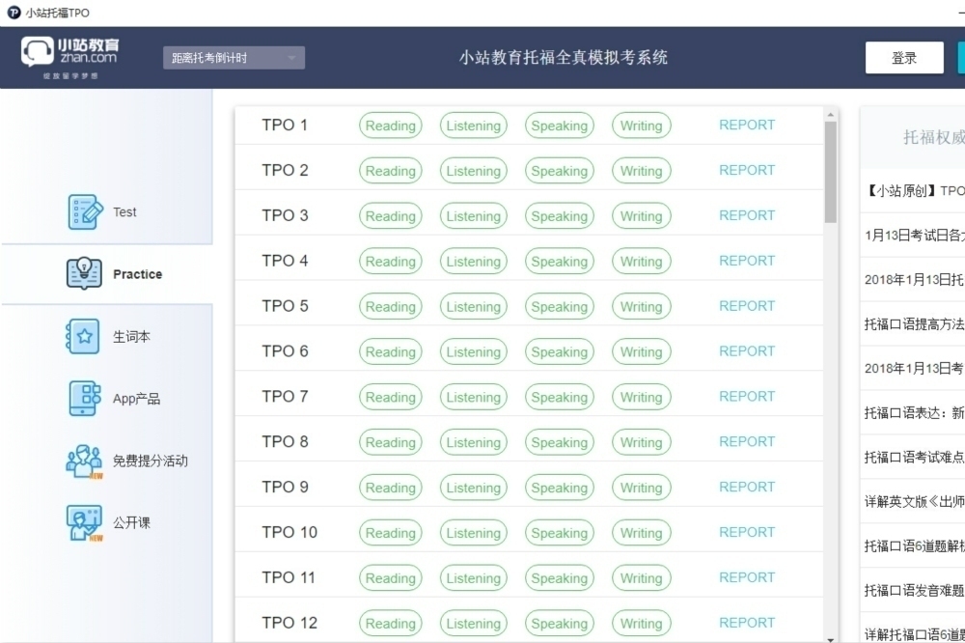Viewport: 965px width, 643px height.
Task: Open the 详解英文版《出师 article
Action: click(x=915, y=501)
